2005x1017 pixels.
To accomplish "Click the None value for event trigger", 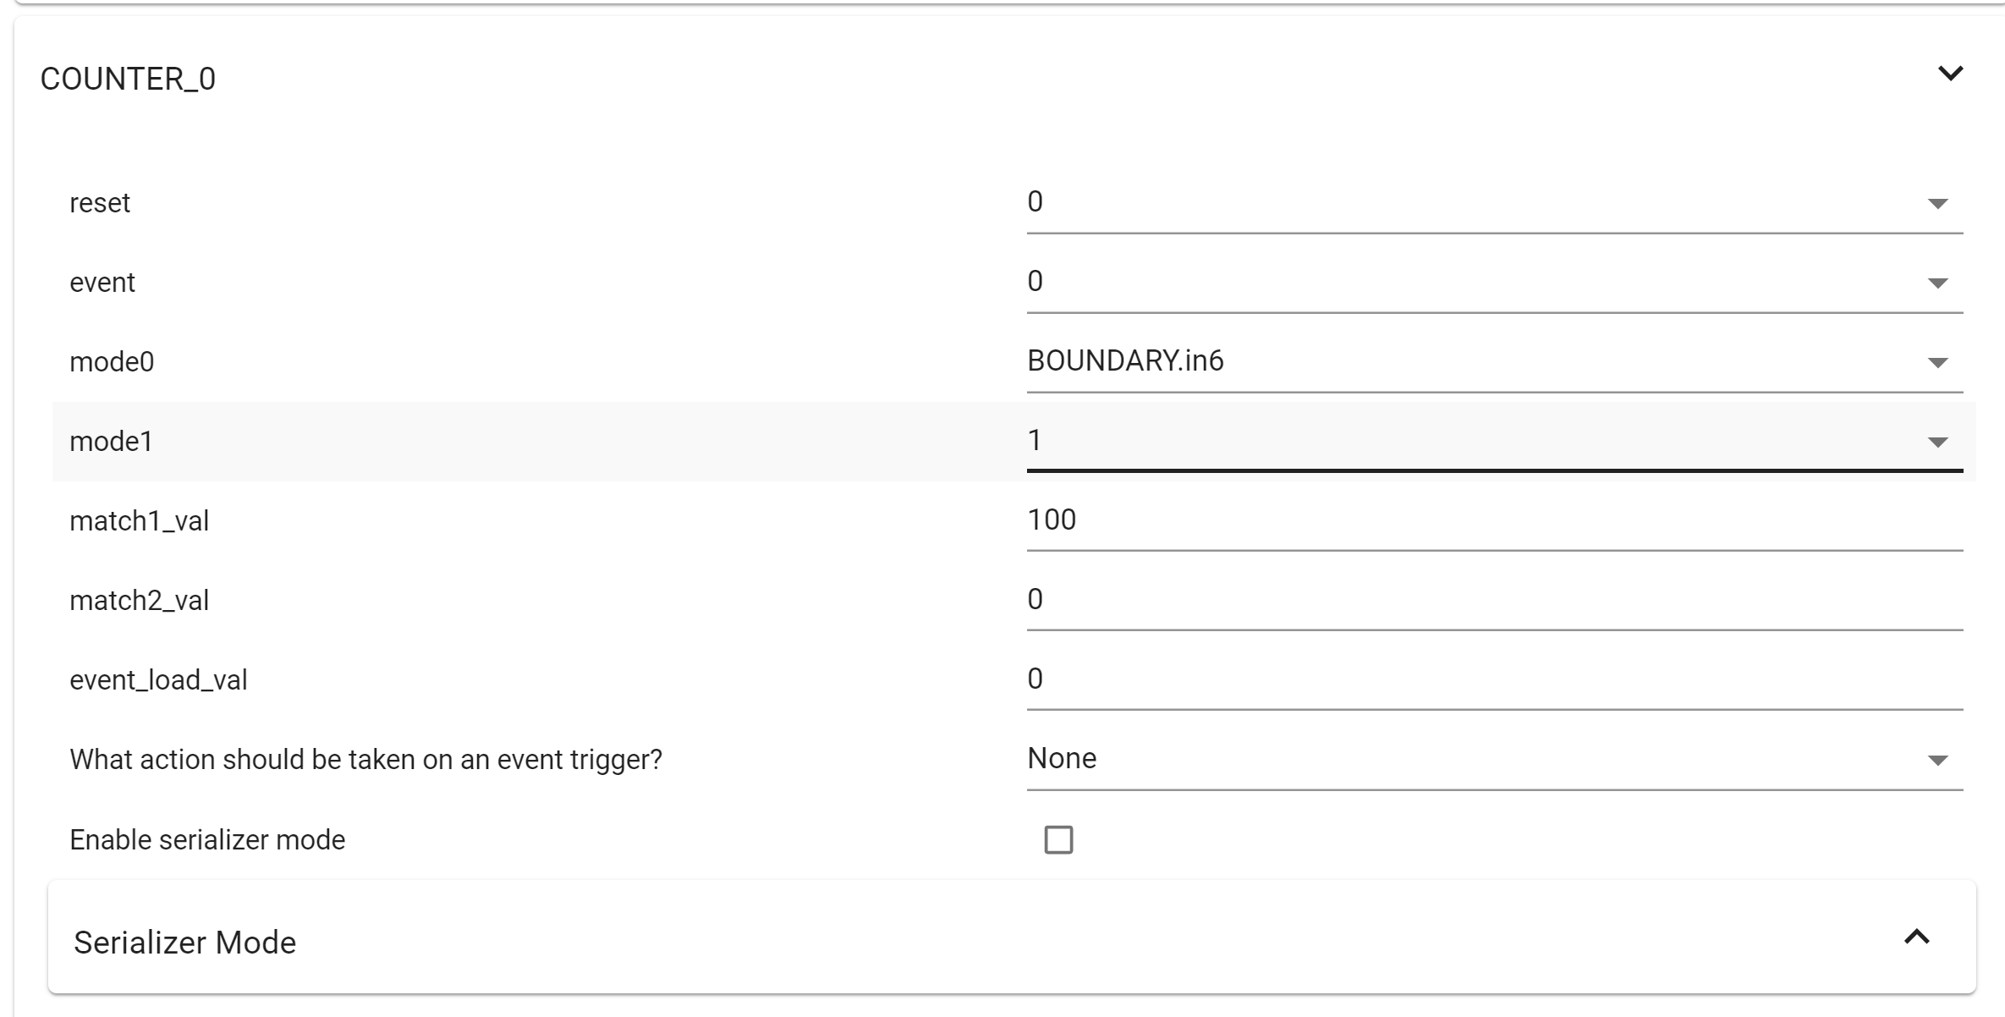I will coord(1062,759).
